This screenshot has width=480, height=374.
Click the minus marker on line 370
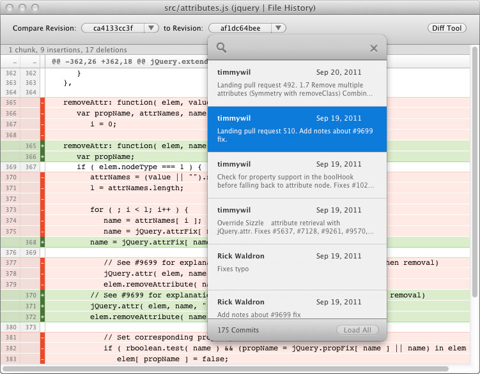[x=43, y=177]
